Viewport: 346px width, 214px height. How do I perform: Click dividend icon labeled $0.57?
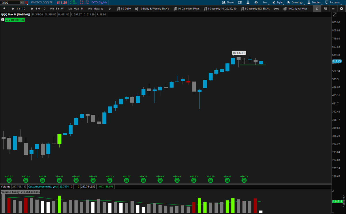pyautogui.click(x=126, y=180)
